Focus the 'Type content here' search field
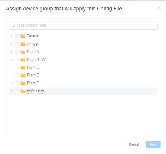Image resolution: width=166 pixels, height=154 pixels. click(83, 25)
